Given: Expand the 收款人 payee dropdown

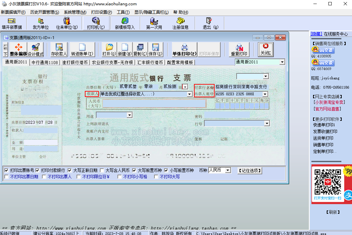Looking at the screenshot, I should [x=189, y=94].
